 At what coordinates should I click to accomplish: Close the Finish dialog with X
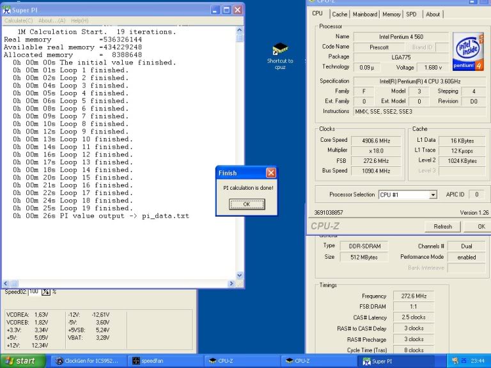[x=271, y=172]
